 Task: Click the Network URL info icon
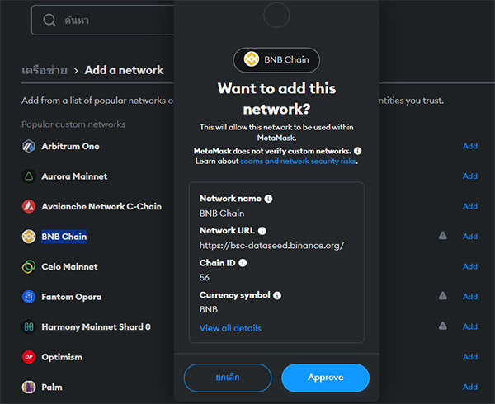coord(262,231)
